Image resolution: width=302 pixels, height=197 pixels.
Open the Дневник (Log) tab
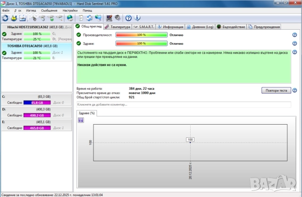click(200, 27)
